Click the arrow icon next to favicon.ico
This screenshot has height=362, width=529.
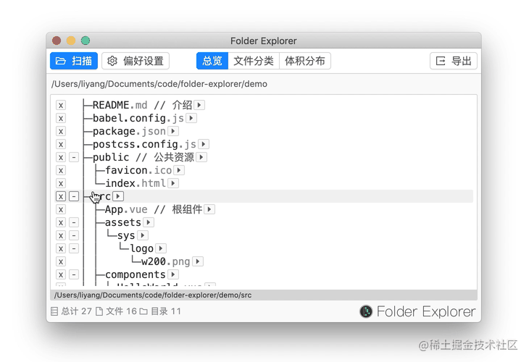point(179,170)
